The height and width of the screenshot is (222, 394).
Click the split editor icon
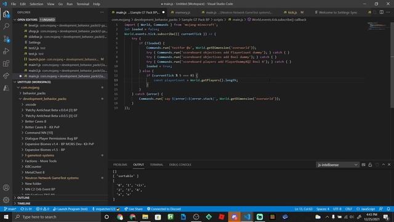tap(382, 12)
